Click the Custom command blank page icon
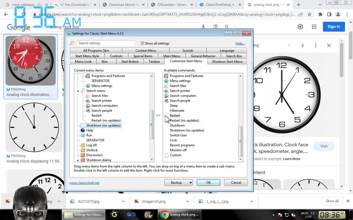 click(166, 155)
